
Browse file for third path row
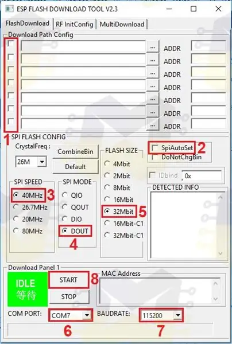(x=153, y=73)
